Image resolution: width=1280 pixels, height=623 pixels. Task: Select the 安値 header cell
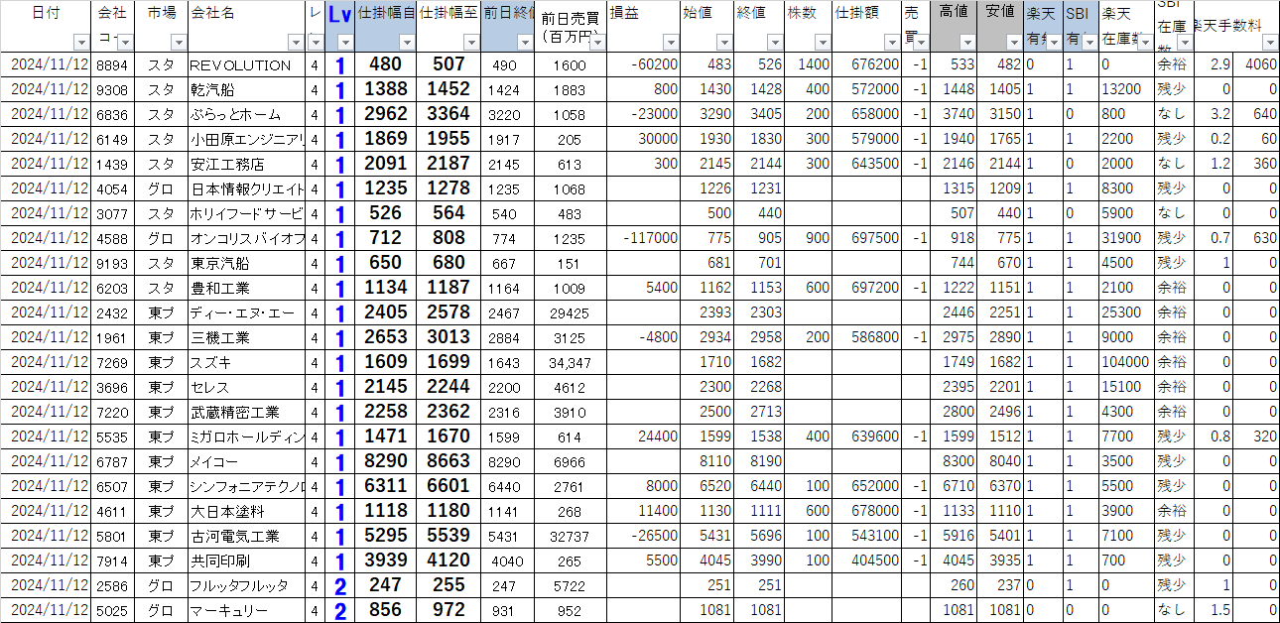coord(1000,27)
